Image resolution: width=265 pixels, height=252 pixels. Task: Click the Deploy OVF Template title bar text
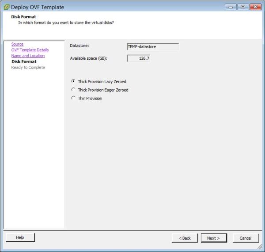(37, 7)
